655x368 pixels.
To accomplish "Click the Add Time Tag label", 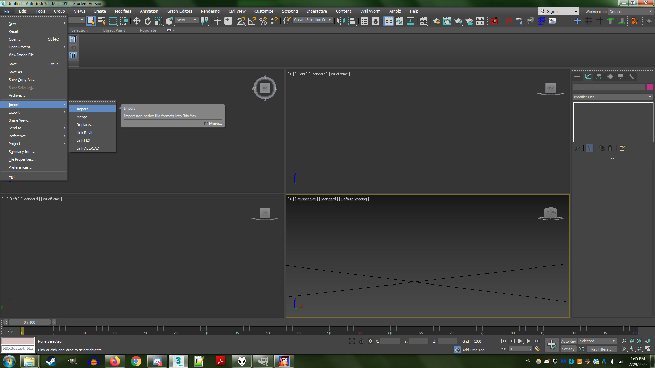I will point(473,350).
